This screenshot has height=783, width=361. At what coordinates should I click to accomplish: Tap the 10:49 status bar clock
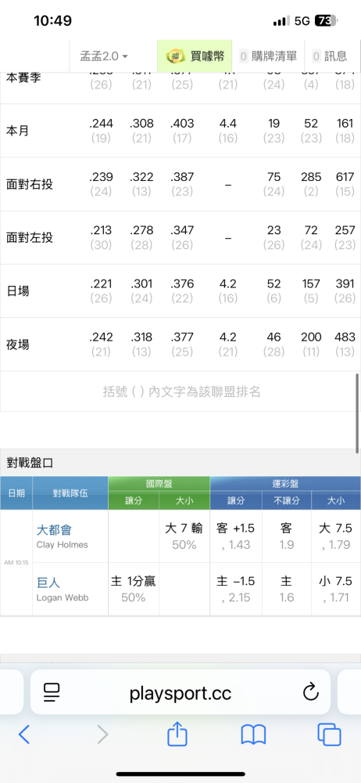[x=53, y=21]
